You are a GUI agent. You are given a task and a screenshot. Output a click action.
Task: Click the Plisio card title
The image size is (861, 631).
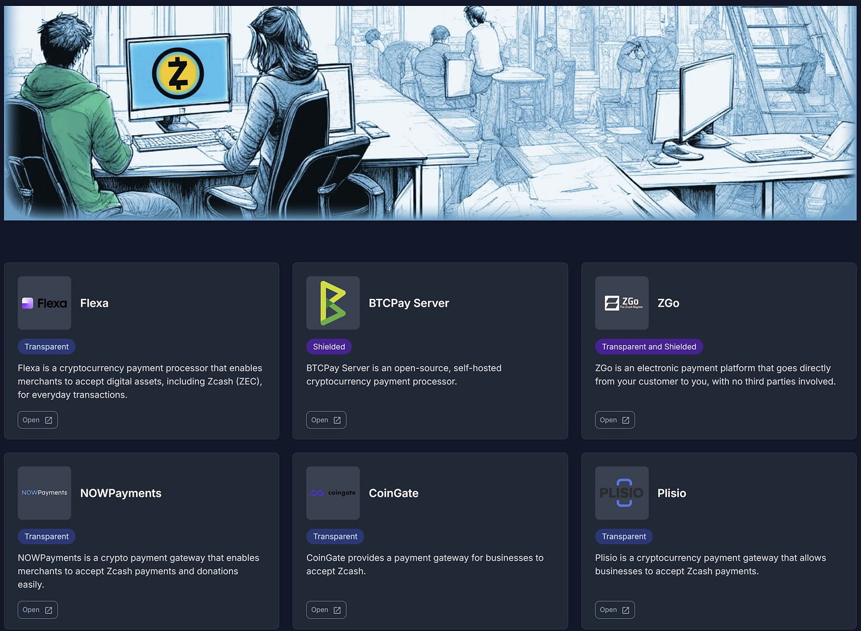672,493
